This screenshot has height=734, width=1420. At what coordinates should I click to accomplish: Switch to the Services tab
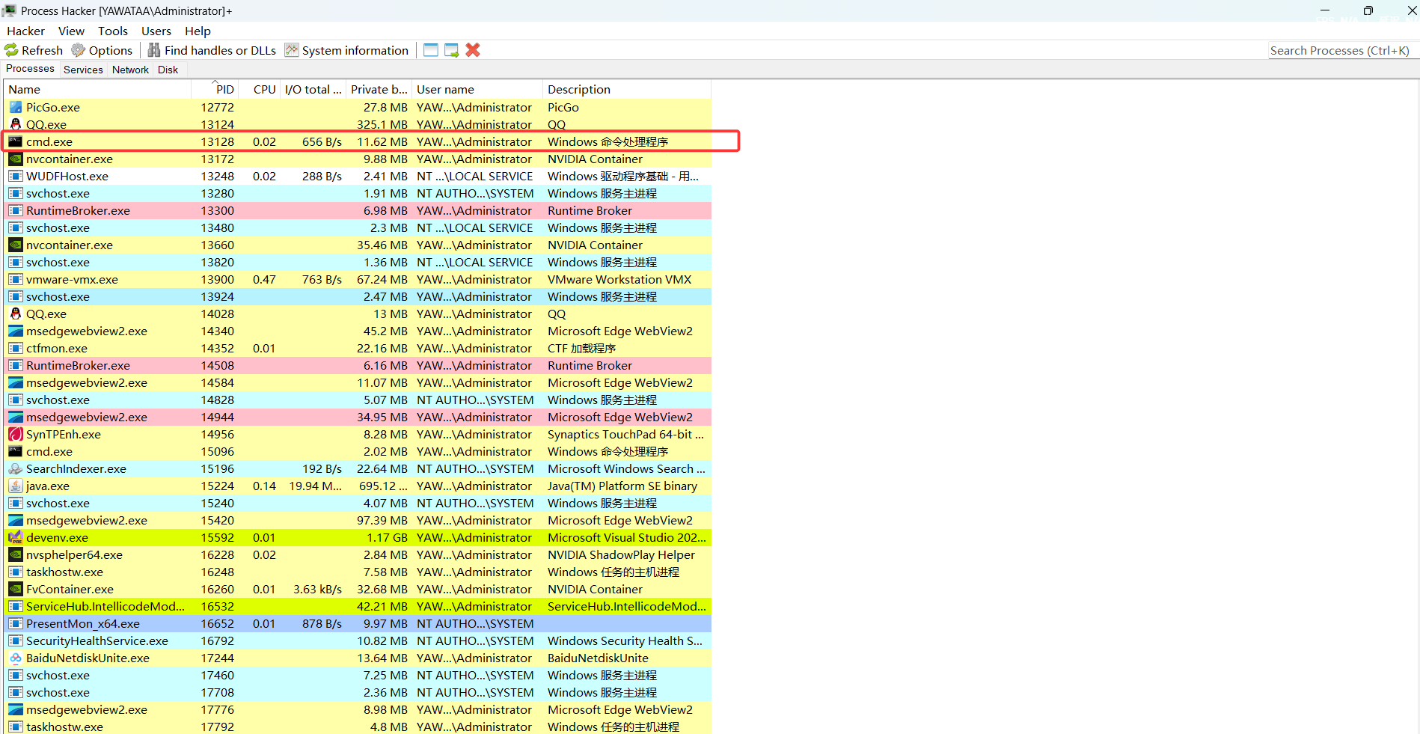point(83,70)
